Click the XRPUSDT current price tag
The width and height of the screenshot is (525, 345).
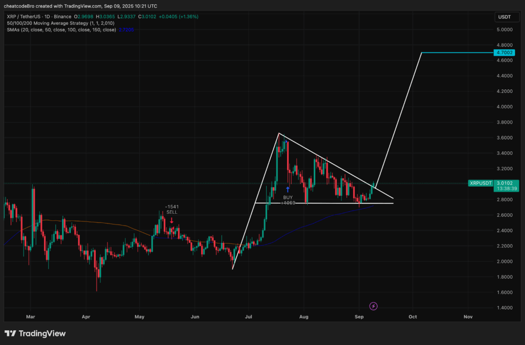[480, 183]
